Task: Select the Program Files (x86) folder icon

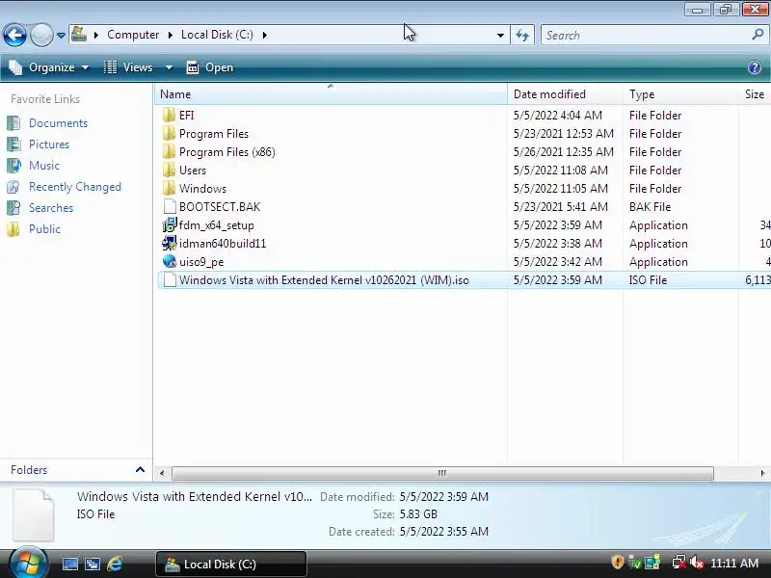Action: (169, 152)
